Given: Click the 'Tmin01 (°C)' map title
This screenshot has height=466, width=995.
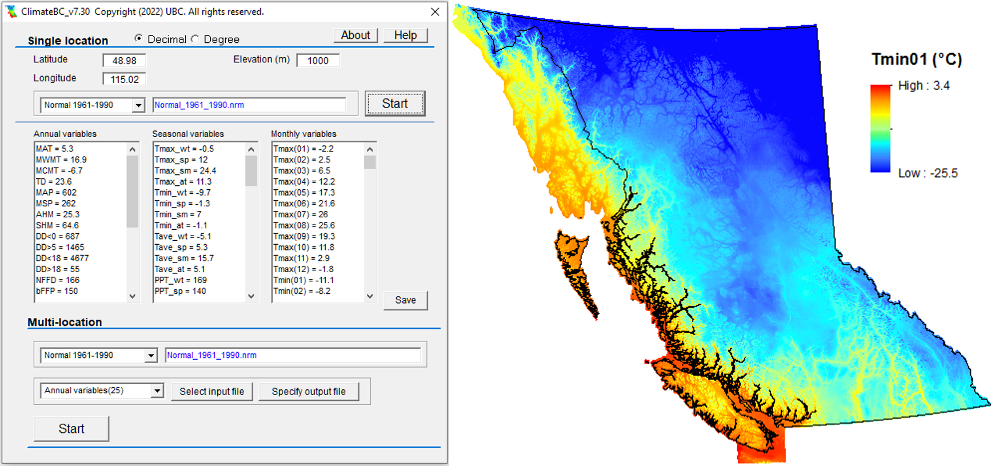Looking at the screenshot, I should (x=917, y=59).
